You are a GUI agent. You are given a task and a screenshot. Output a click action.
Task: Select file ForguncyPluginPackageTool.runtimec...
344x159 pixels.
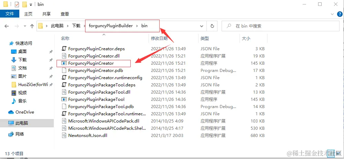tap(107, 114)
